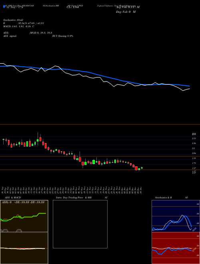Click the last green candlestick on the chart
This screenshot has width=200, height=264.
(142, 168)
